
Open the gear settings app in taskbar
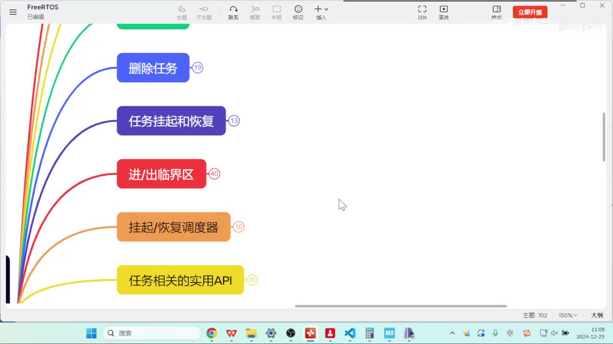(x=271, y=333)
